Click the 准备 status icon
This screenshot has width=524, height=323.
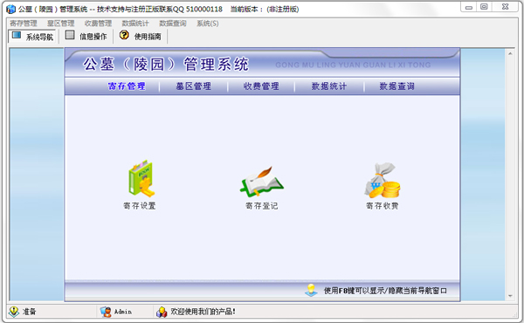pyautogui.click(x=14, y=312)
